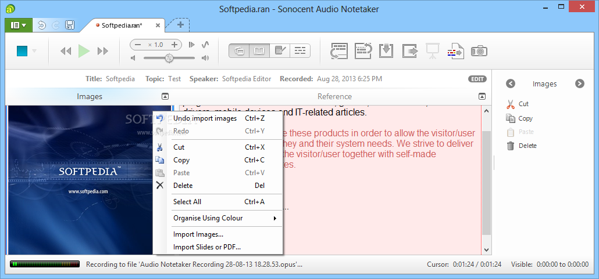
Task: Go to next panel with right arrow
Action: [579, 84]
